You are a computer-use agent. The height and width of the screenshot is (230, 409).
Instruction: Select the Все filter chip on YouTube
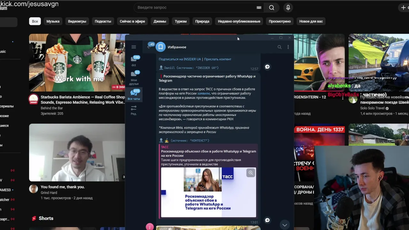tap(35, 21)
